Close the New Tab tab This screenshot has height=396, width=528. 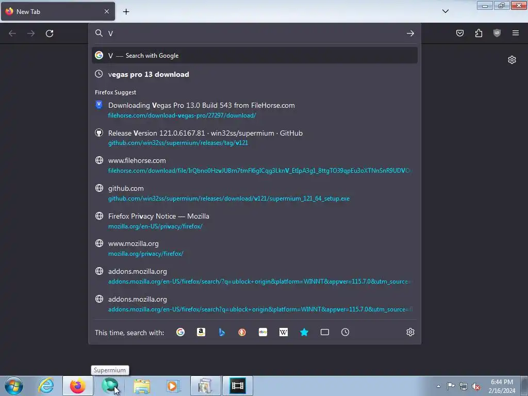pos(106,11)
